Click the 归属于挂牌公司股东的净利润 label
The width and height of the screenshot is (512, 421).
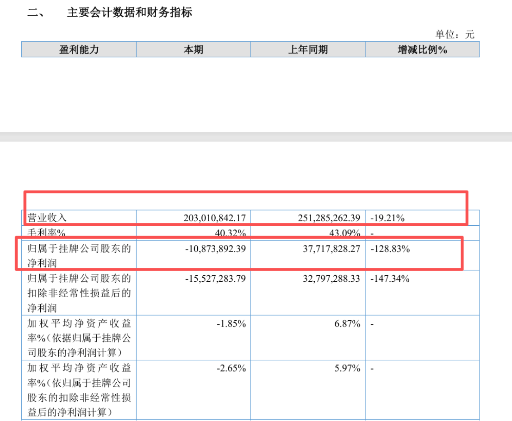[x=79, y=255]
